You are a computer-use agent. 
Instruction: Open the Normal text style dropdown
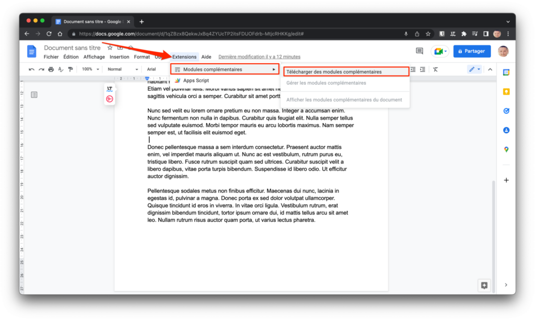[x=122, y=69]
